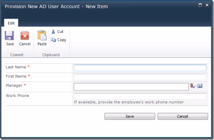
Task: Click the 'Work Phone' field label
Action: pyautogui.click(x=17, y=95)
